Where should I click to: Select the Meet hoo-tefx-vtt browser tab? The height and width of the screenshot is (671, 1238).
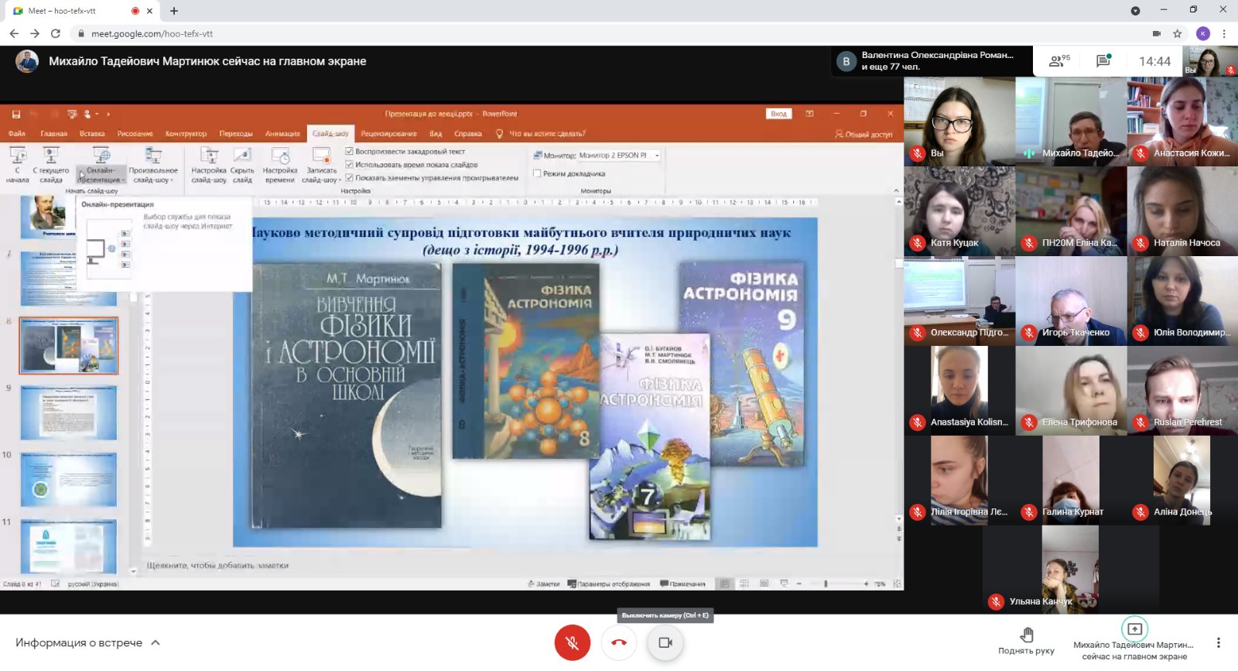coord(70,11)
